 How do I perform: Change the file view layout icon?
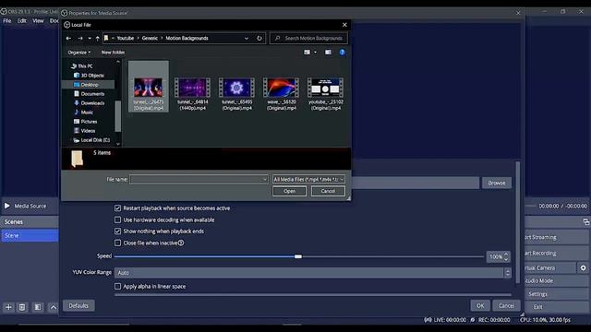coord(308,53)
